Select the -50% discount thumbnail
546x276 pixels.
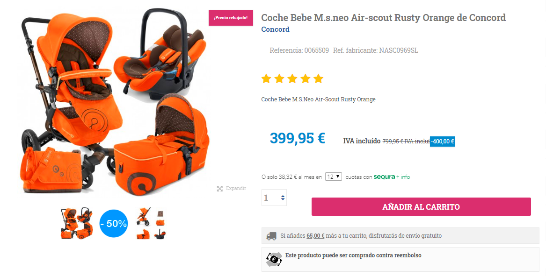click(x=114, y=224)
